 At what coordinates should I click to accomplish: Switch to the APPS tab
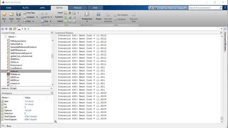(42, 8)
